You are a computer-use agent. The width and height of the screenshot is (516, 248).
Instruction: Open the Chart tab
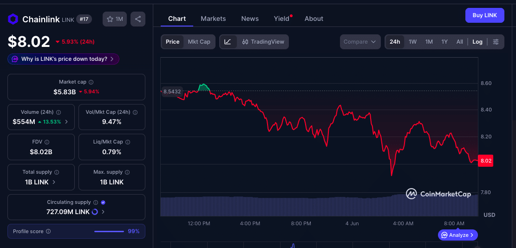[x=177, y=19]
